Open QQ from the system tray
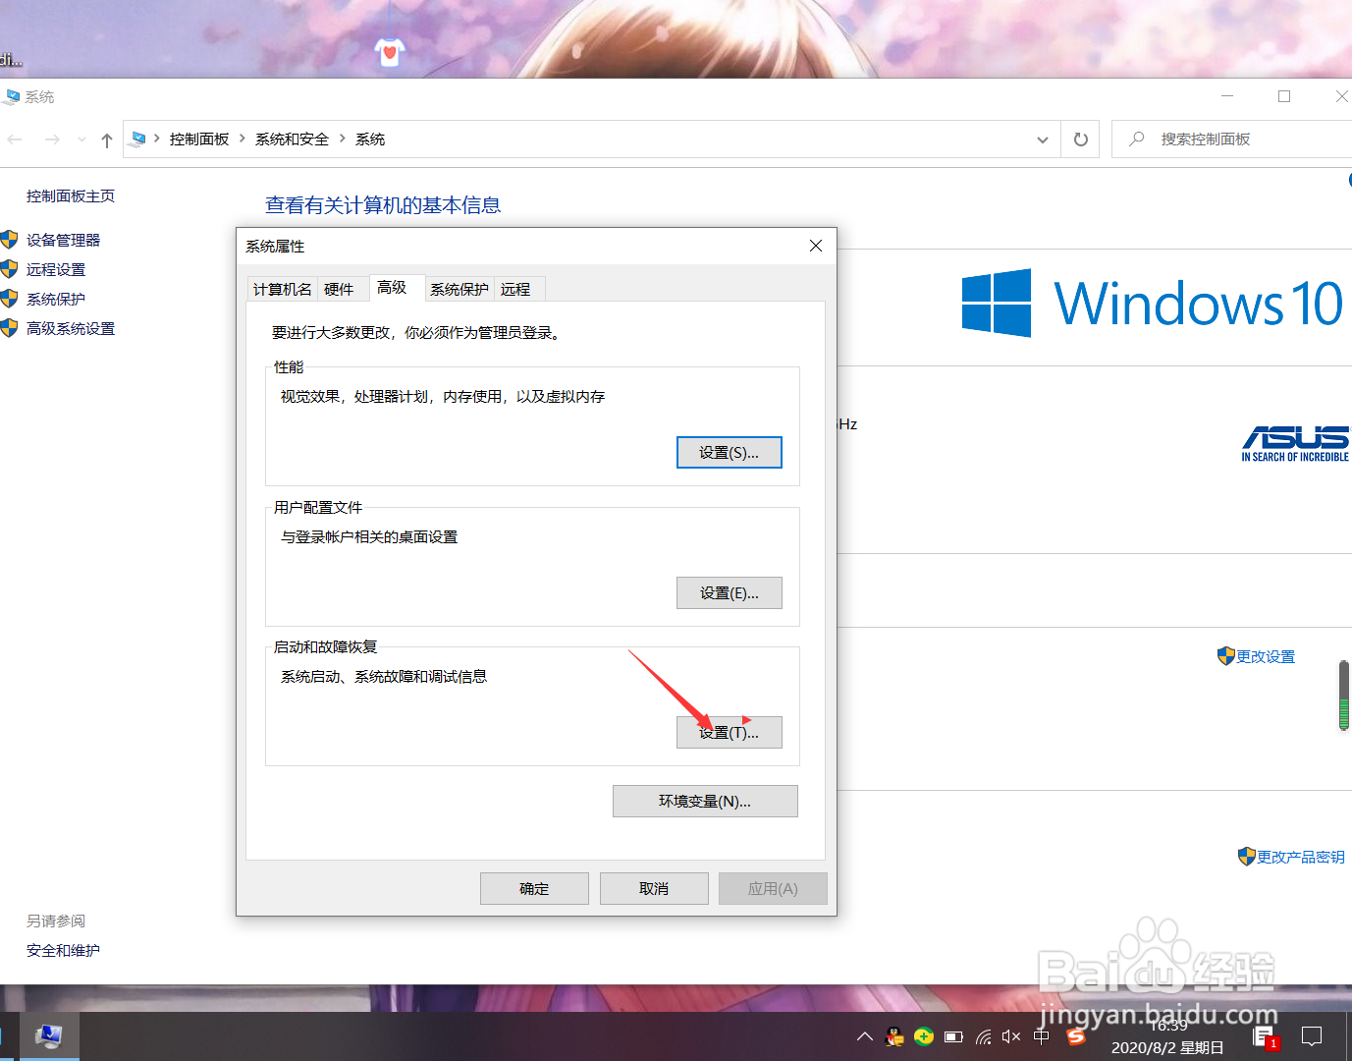Screen dimensions: 1352x1061 click(x=894, y=1036)
